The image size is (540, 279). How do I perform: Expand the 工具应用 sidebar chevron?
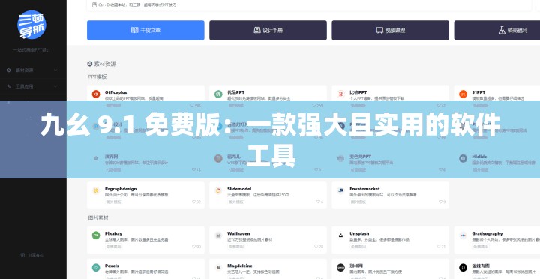coord(55,86)
